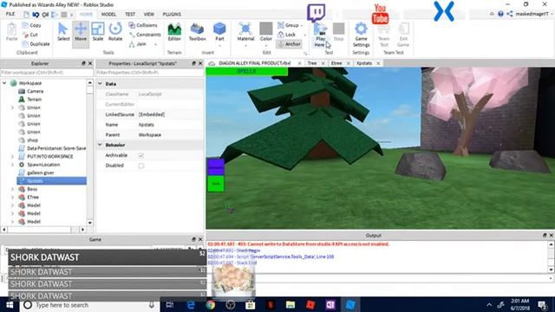Open the Etree script tab

click(x=336, y=63)
